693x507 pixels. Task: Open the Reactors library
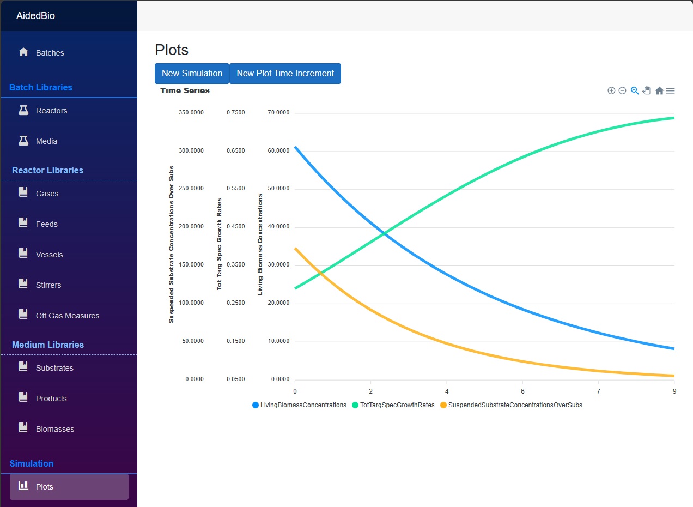pos(69,111)
